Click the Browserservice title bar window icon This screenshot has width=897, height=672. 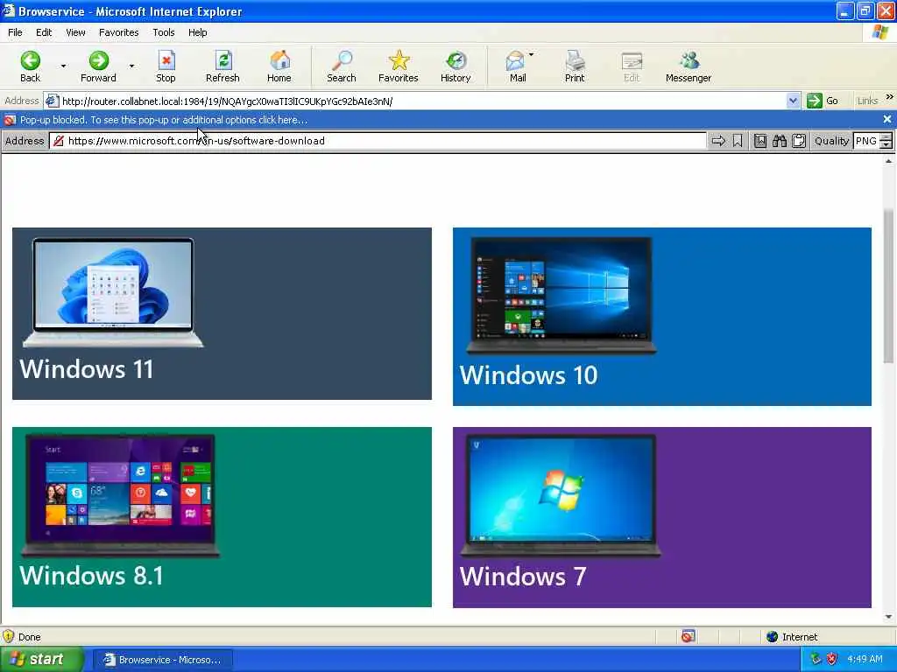click(x=8, y=10)
